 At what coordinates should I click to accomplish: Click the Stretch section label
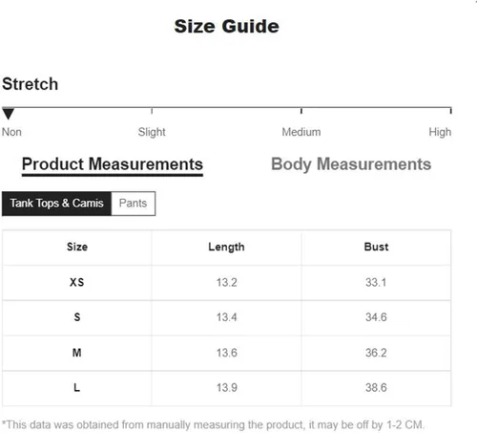point(30,84)
